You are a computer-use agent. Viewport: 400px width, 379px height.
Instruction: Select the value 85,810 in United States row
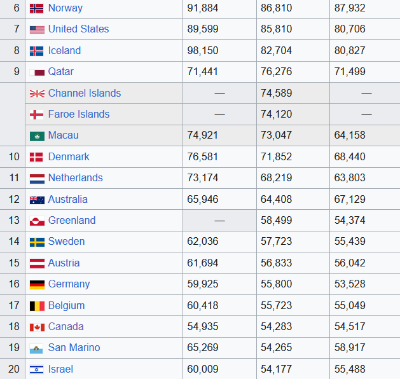(276, 29)
